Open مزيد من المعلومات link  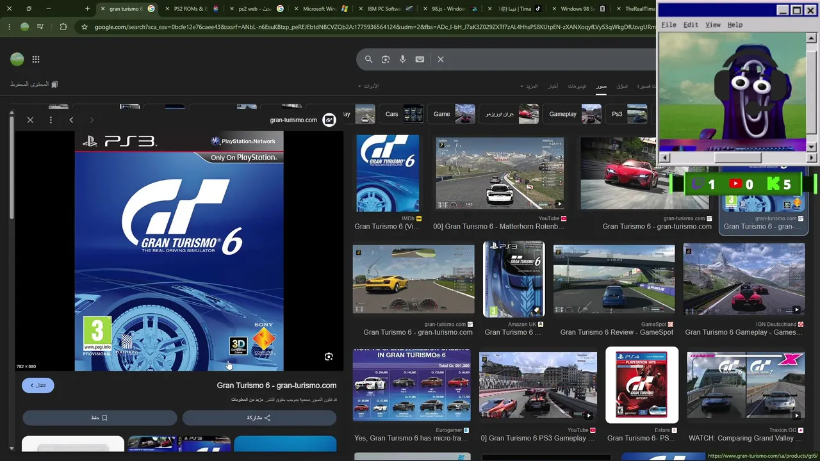(247, 400)
